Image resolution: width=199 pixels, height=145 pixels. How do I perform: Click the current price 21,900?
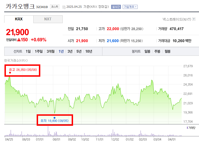(x=17, y=32)
